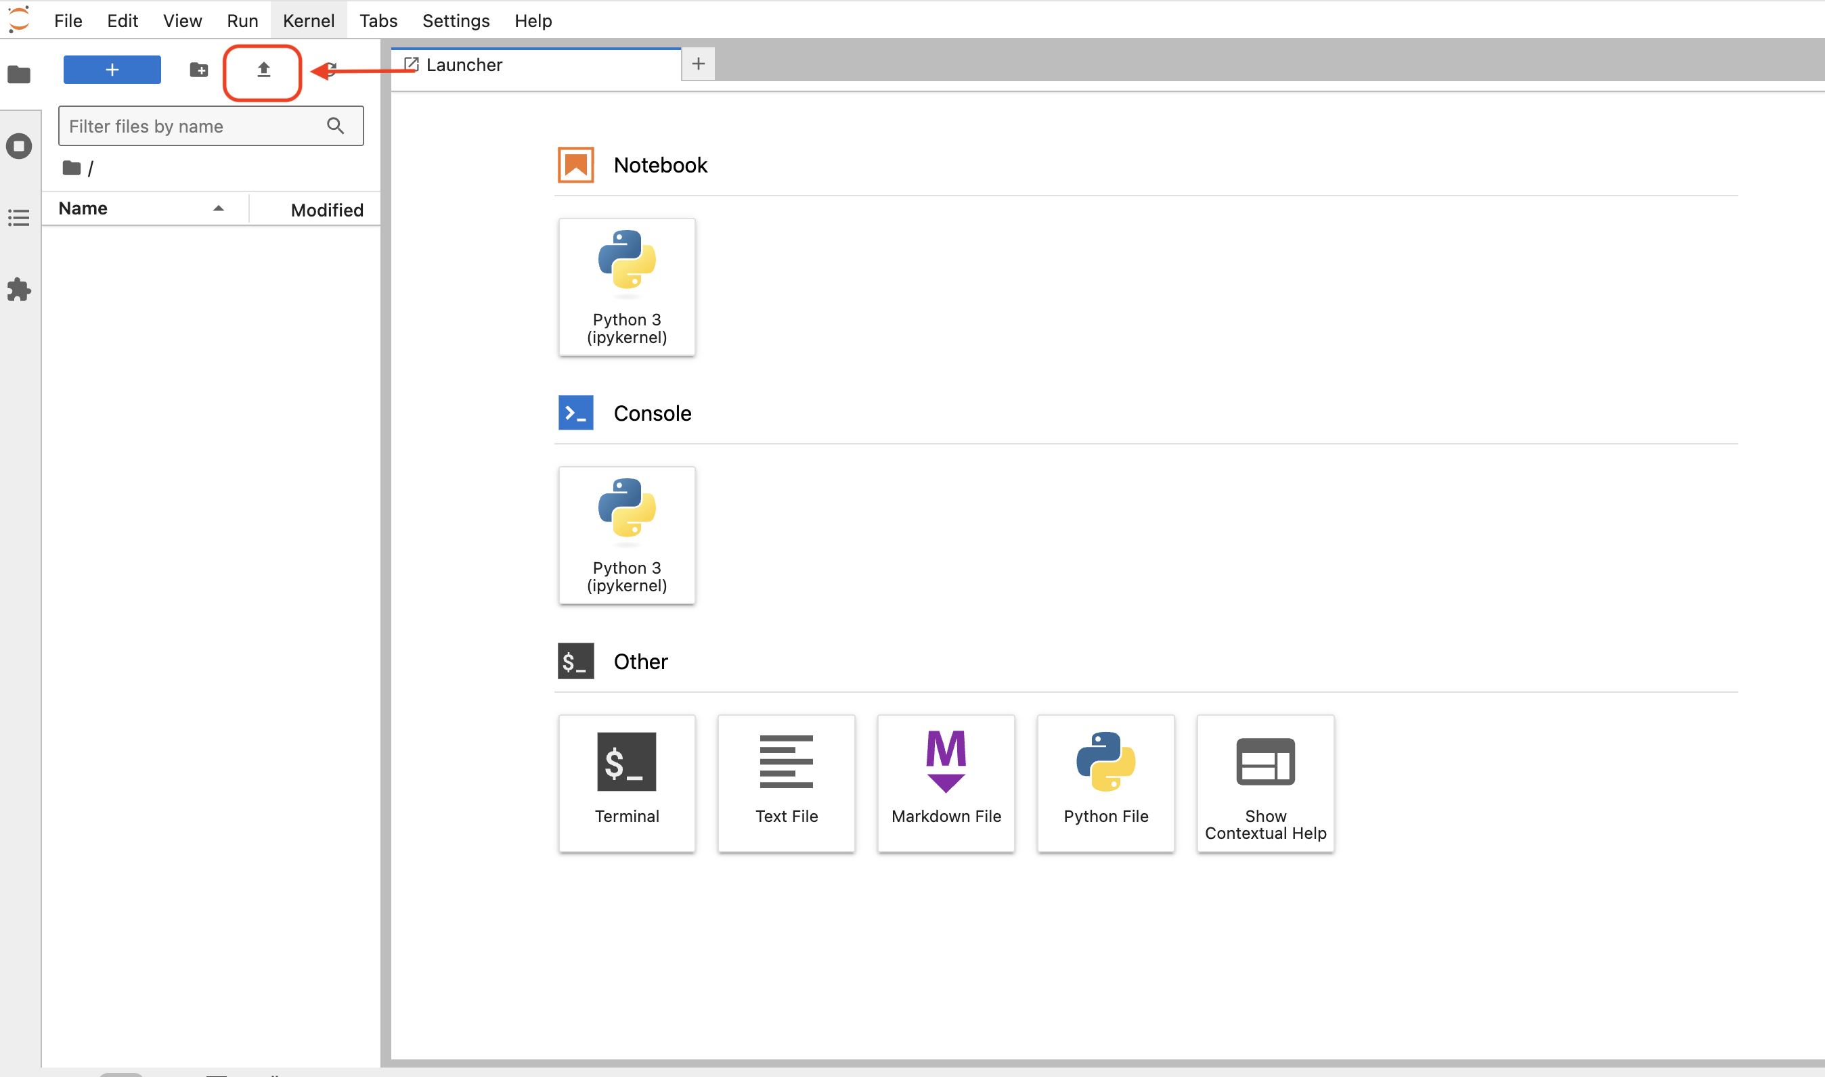Open the Run menu
Image resolution: width=1825 pixels, height=1077 pixels.
(242, 20)
